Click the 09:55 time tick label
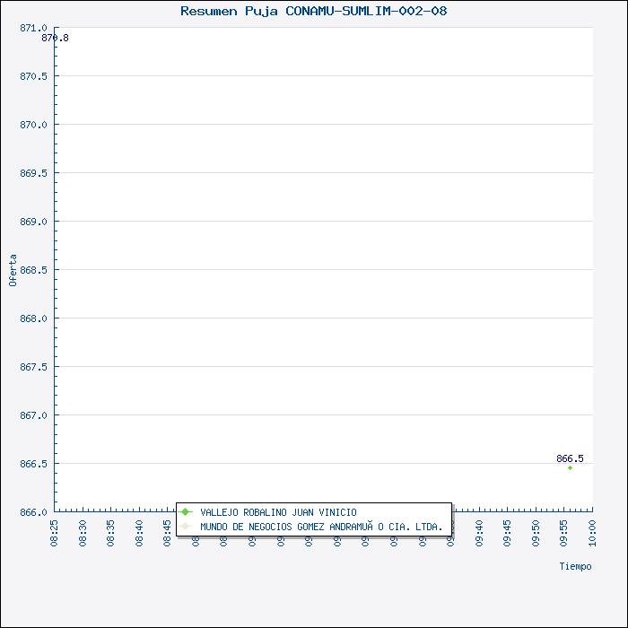The width and height of the screenshot is (628, 628). click(564, 531)
